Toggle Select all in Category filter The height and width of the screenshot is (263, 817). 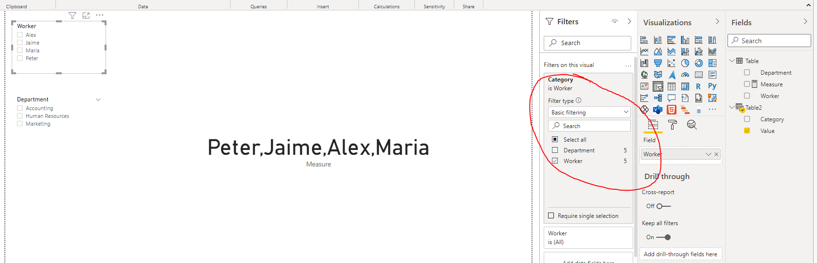555,139
